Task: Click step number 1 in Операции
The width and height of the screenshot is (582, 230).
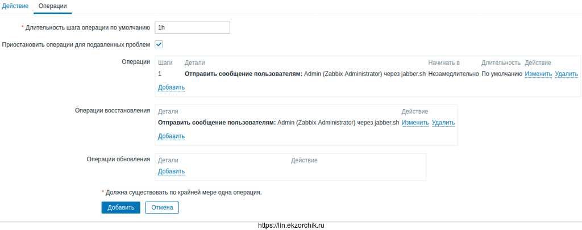Action: (x=160, y=74)
